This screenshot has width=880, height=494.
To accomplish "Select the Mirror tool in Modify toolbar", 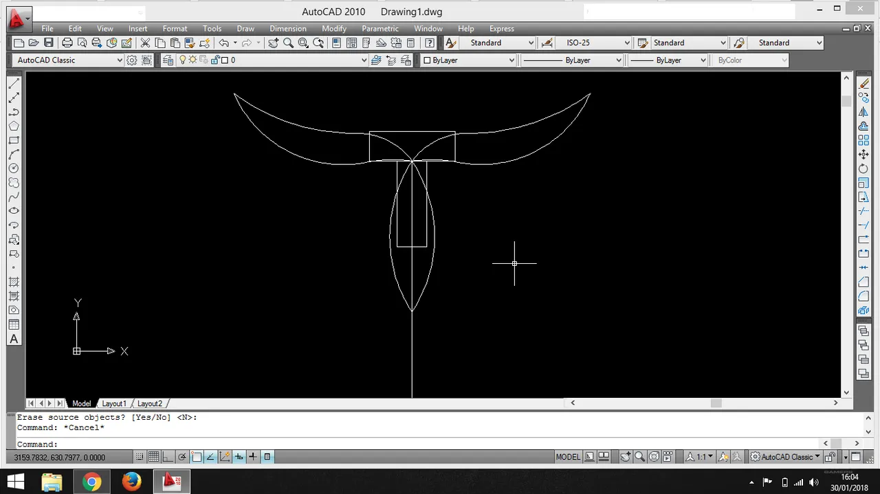I will tap(864, 112).
